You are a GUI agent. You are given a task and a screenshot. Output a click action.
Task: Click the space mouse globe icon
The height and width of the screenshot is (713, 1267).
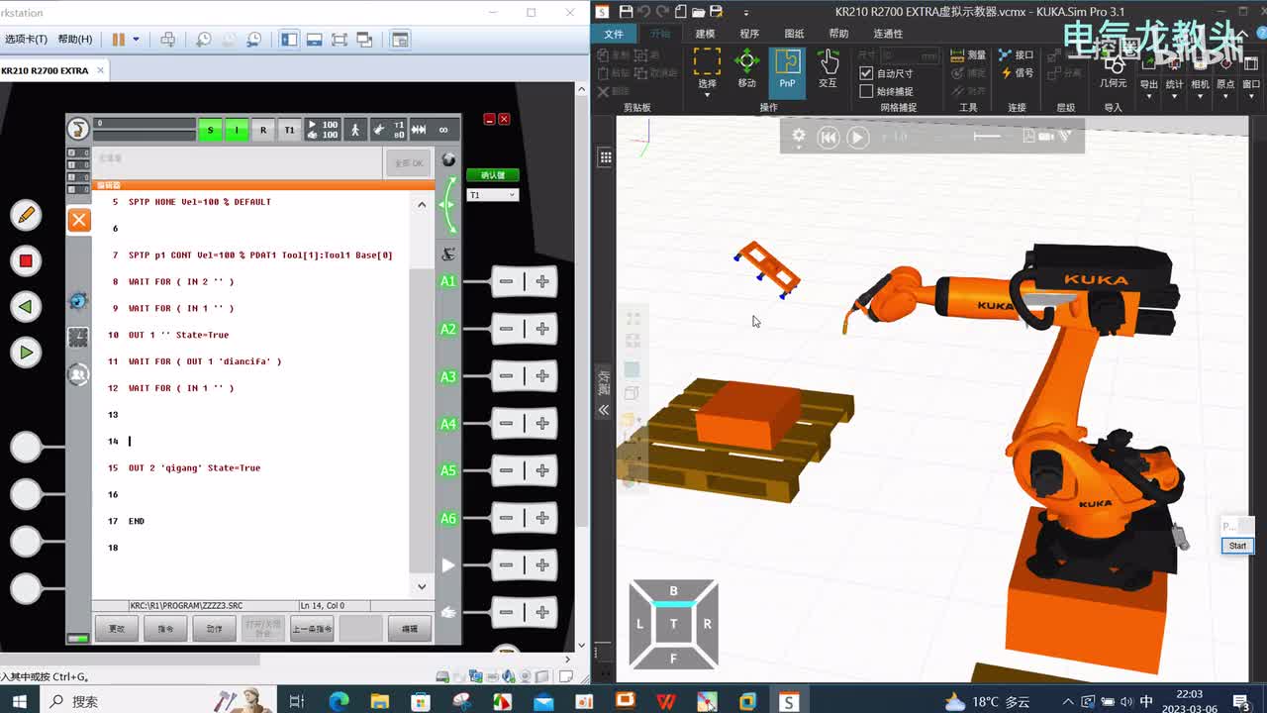tap(448, 160)
